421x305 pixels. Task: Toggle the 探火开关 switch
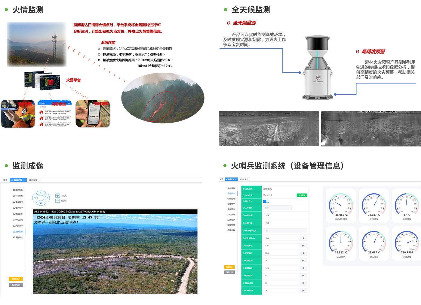point(266,201)
